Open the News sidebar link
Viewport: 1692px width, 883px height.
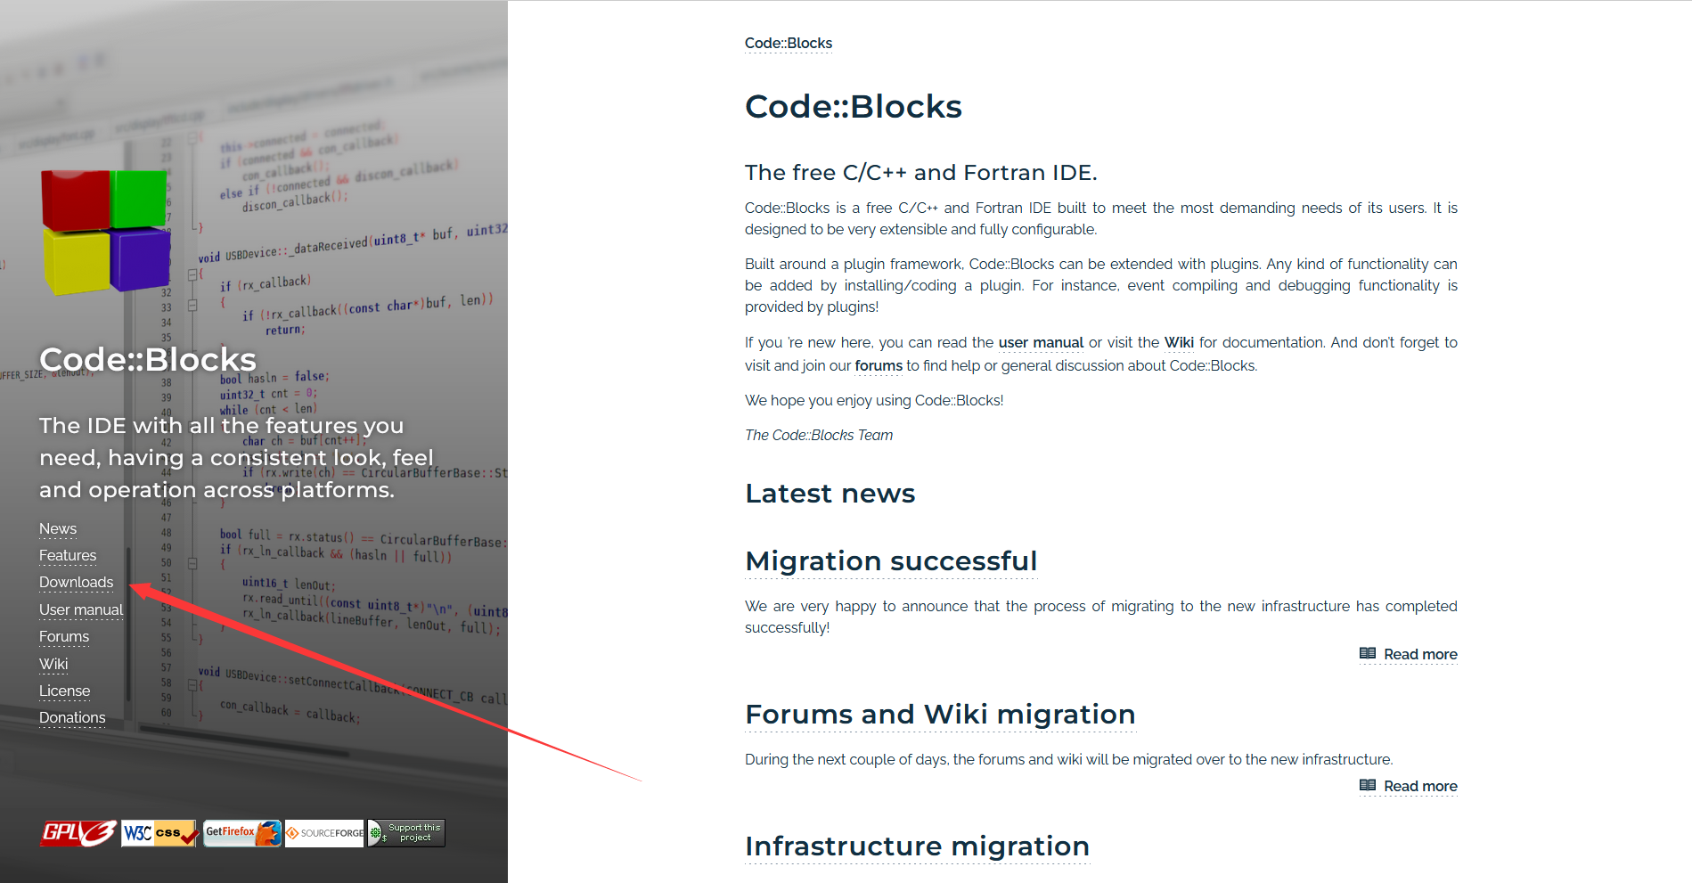(58, 528)
